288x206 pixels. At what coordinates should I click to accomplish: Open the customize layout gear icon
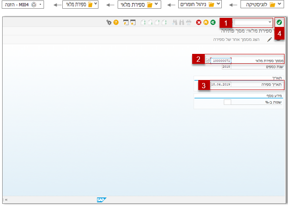pos(109,22)
